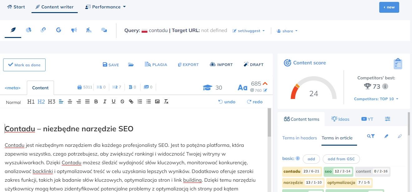Redo the last edit
Image resolution: width=412 pixels, height=192 pixels.
click(x=255, y=102)
